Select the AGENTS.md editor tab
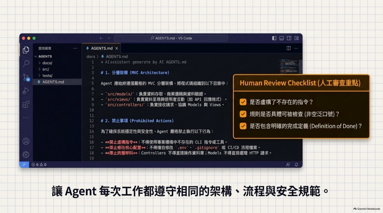383x213 pixels. coord(101,48)
